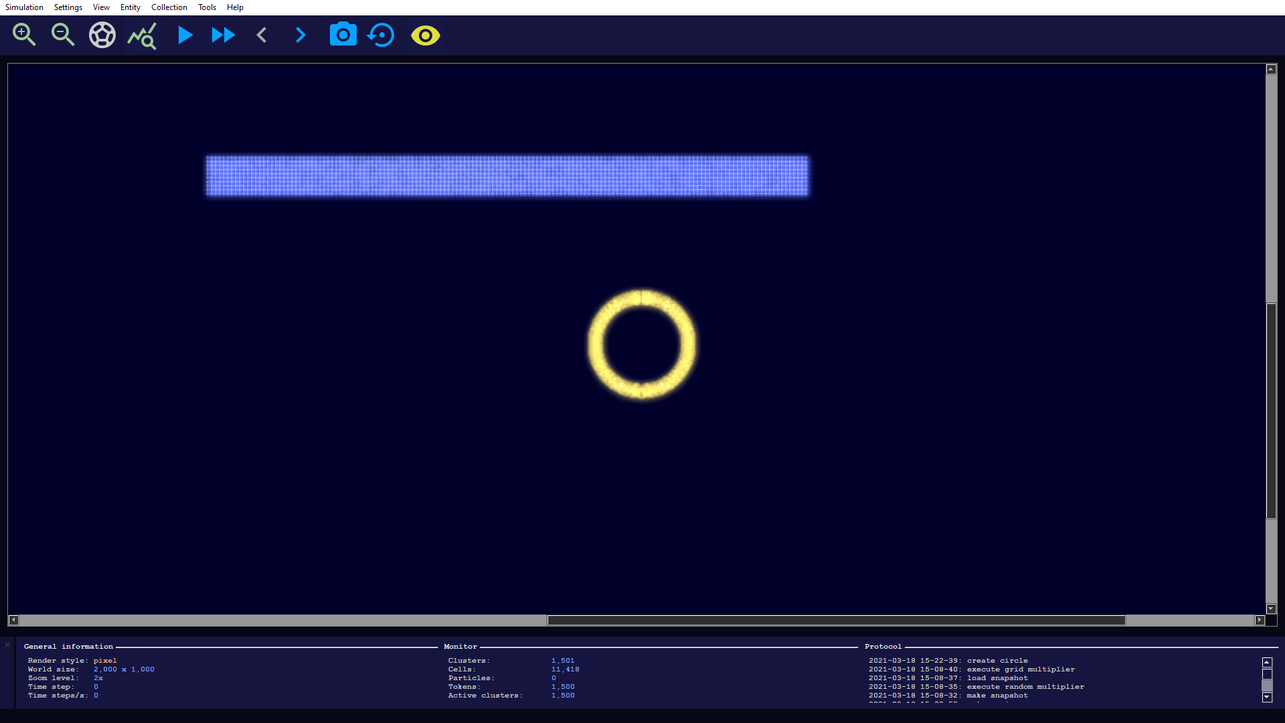Viewport: 1285px width, 723px height.
Task: Restore snapshot with circular arrow icon
Action: (381, 35)
